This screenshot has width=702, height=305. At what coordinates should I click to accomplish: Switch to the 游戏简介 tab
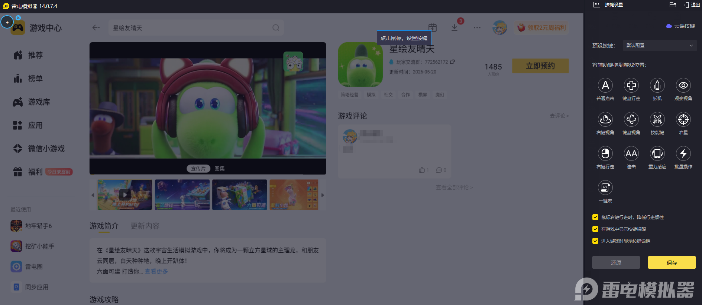pos(104,226)
